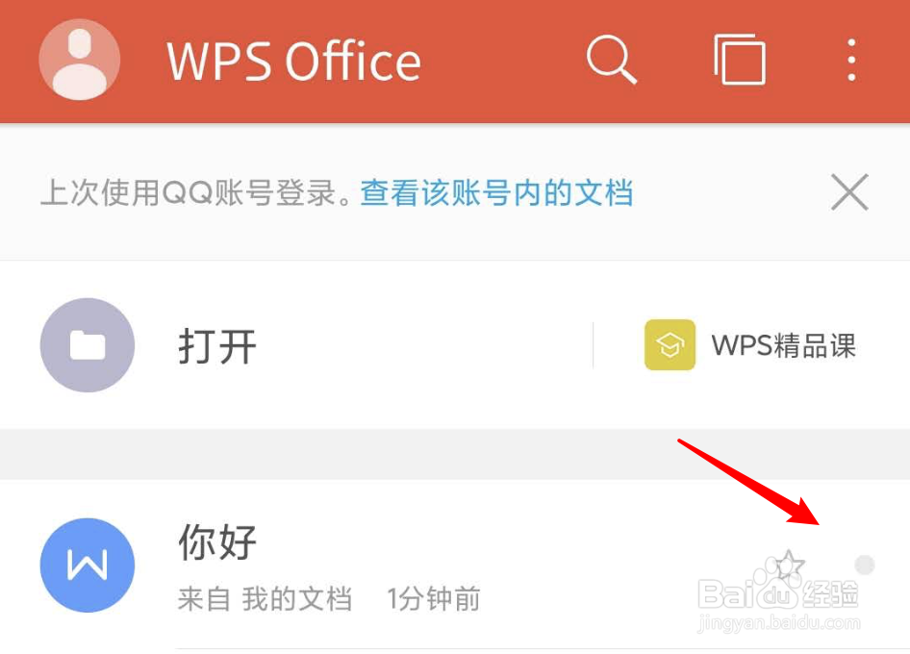Viewport: 910px width, 654px height.
Task: Open the three-dot overflow menu
Action: [851, 60]
